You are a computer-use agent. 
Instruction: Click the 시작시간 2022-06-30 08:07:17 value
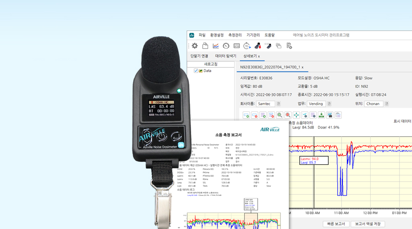point(274,95)
